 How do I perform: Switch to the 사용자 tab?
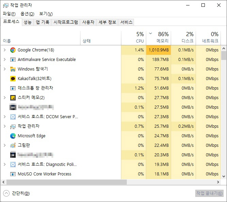pyautogui.click(x=88, y=22)
